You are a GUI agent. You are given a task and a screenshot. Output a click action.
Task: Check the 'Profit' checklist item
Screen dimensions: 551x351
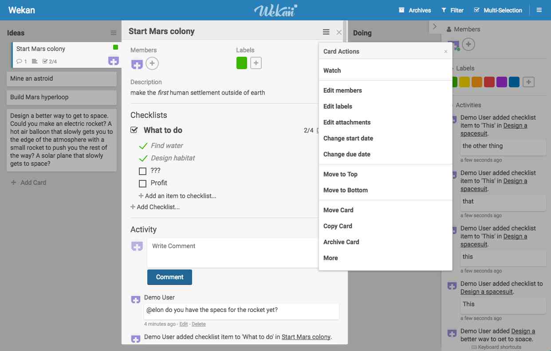143,183
